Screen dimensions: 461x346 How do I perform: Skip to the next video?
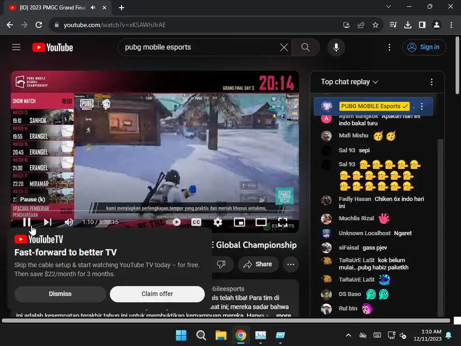[x=48, y=222]
